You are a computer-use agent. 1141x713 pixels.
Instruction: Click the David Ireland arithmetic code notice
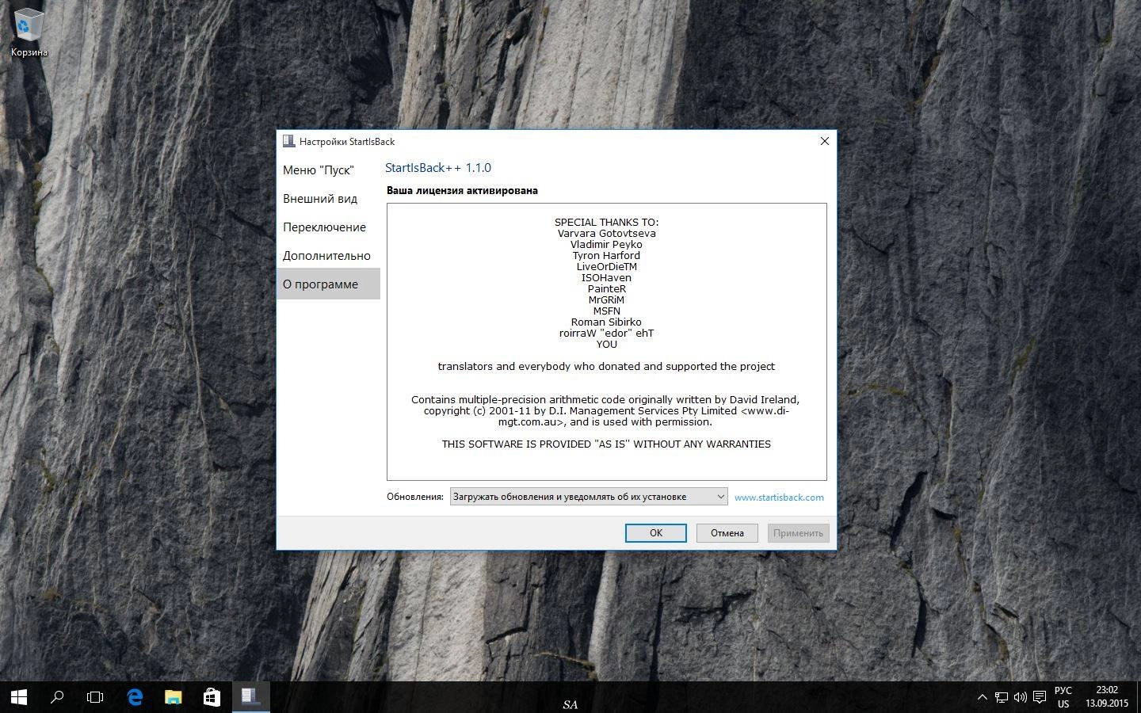(x=606, y=411)
